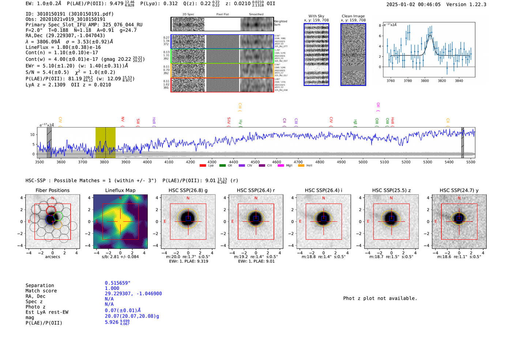Click the orange HeII legend swatch
This screenshot has width=512, height=348.
pos(301,165)
